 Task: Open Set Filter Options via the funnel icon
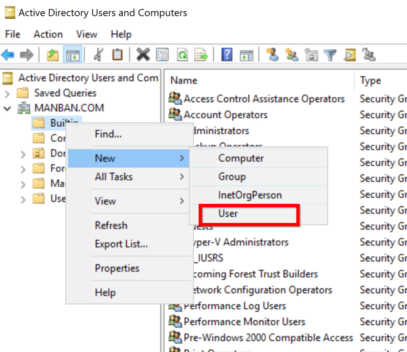click(330, 54)
